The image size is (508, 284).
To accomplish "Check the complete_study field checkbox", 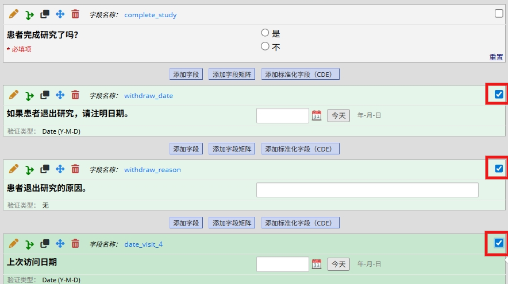I will (499, 14).
